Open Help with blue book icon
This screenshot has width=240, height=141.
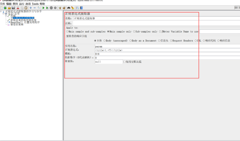coord(81,8)
